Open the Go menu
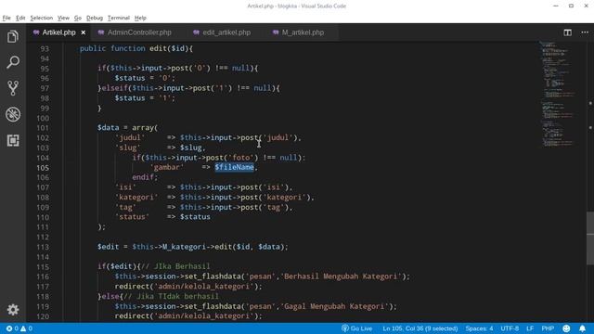The width and height of the screenshot is (594, 334). click(x=78, y=18)
